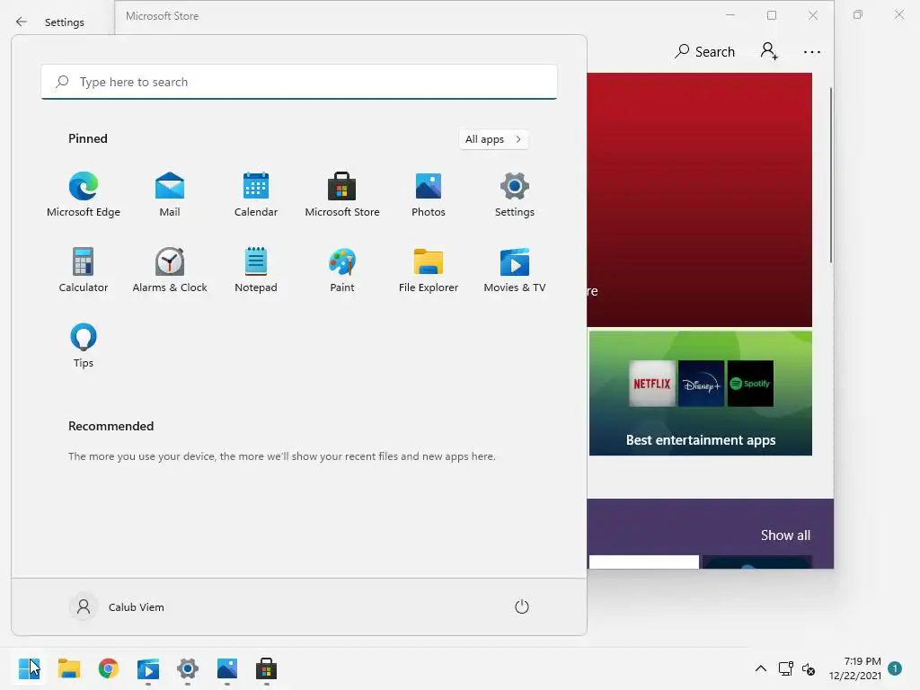Open Microsoft Store more options menu

[812, 51]
